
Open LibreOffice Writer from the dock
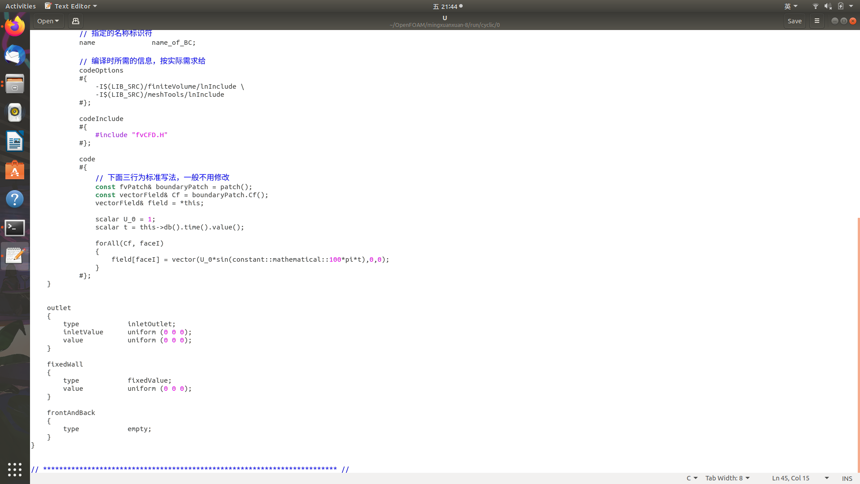pyautogui.click(x=15, y=142)
